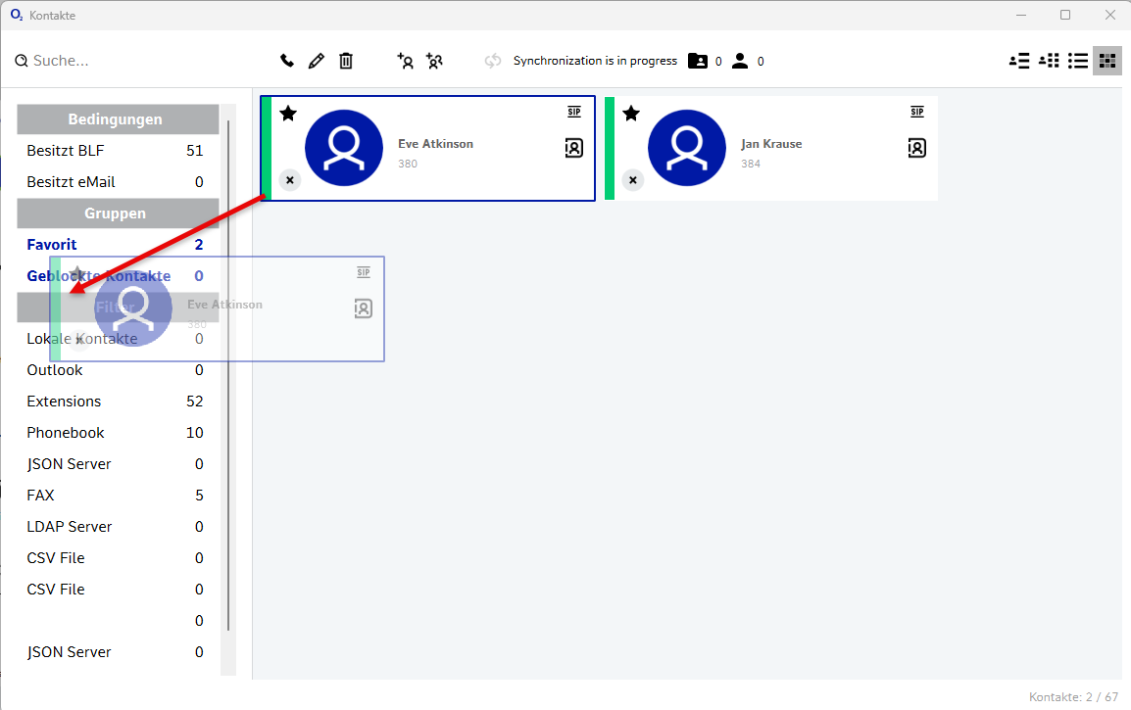Click the synchronization arrows icon
1131x710 pixels.
click(x=493, y=61)
